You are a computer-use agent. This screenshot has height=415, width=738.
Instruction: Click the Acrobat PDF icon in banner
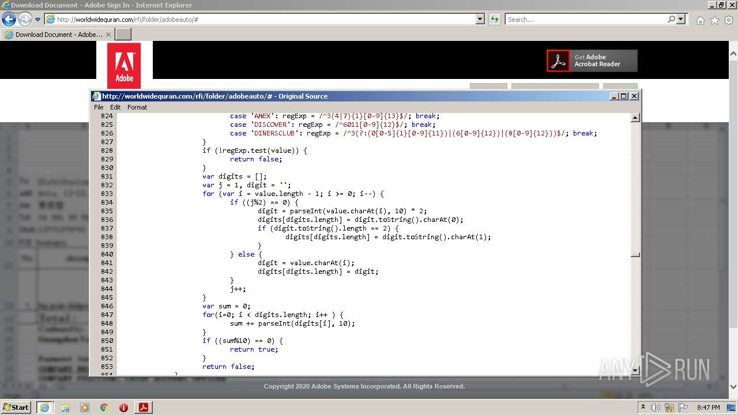(x=558, y=61)
